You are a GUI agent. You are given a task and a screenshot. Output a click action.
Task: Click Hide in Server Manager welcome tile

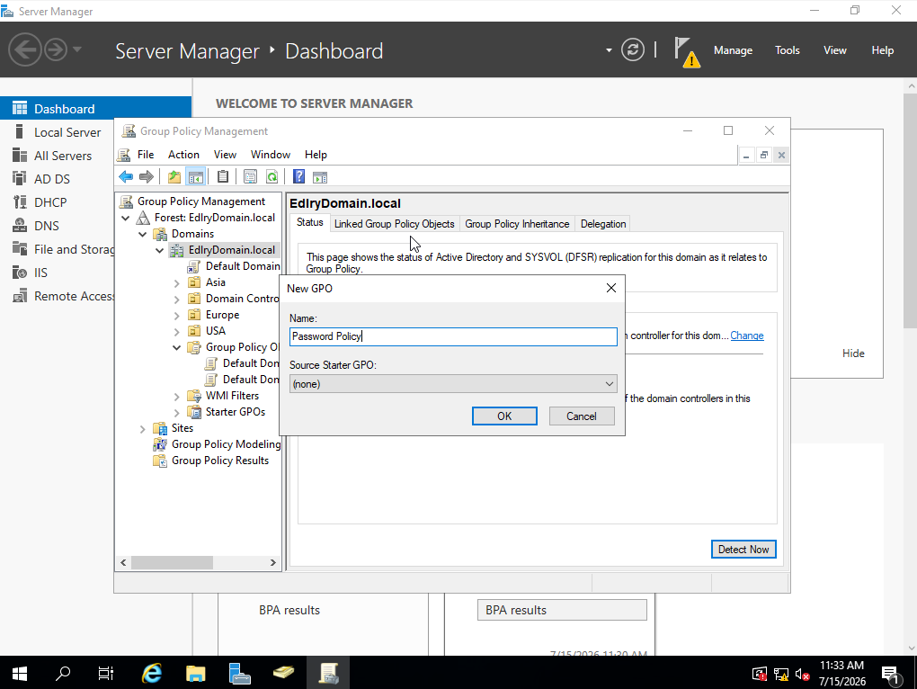853,353
